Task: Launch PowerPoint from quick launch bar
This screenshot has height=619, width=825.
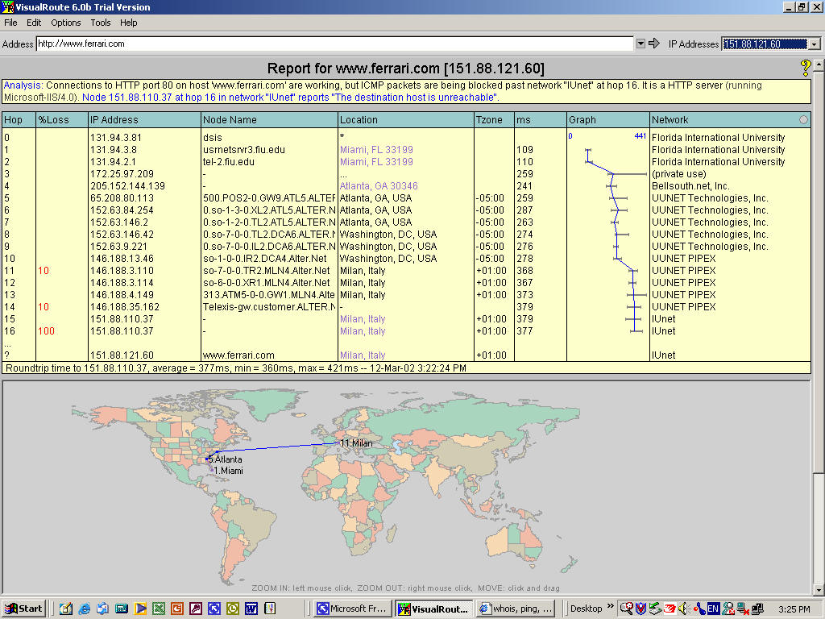Action: point(177,609)
